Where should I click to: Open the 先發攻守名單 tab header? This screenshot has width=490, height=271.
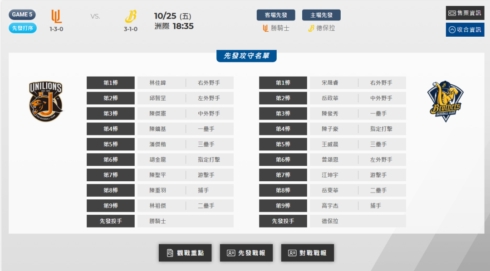pyautogui.click(x=246, y=56)
